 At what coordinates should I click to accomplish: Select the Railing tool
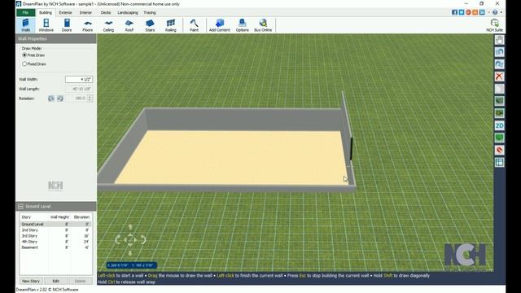coord(170,25)
